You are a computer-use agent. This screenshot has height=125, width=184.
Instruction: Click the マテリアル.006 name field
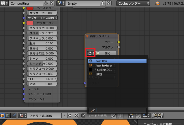coord(44,116)
